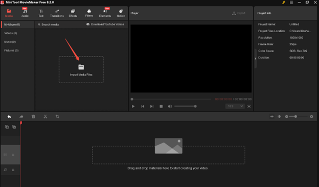This screenshot has height=187, width=319.
Task: Click the Project Info header
Action: point(264,13)
